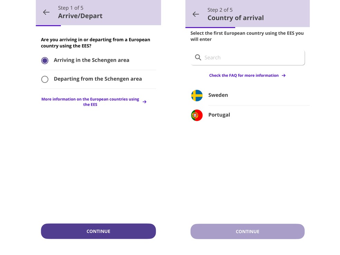Select Sweden from the country list
This screenshot has width=340, height=255.
pos(218,95)
